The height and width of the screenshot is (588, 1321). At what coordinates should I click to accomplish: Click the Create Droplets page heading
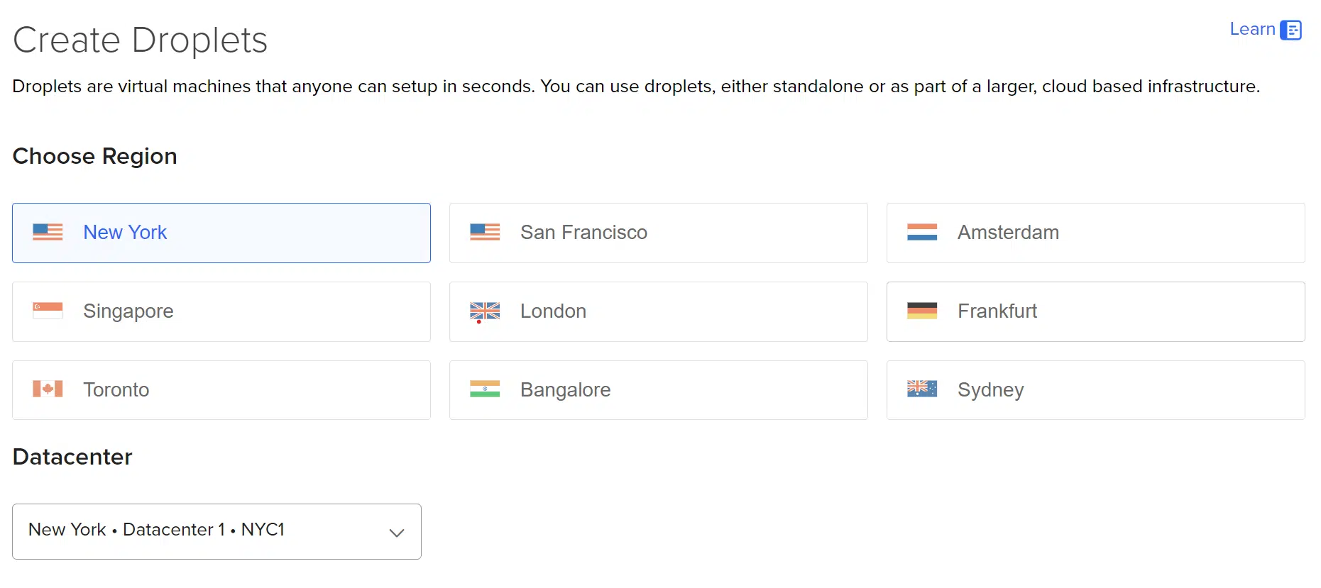tap(140, 40)
